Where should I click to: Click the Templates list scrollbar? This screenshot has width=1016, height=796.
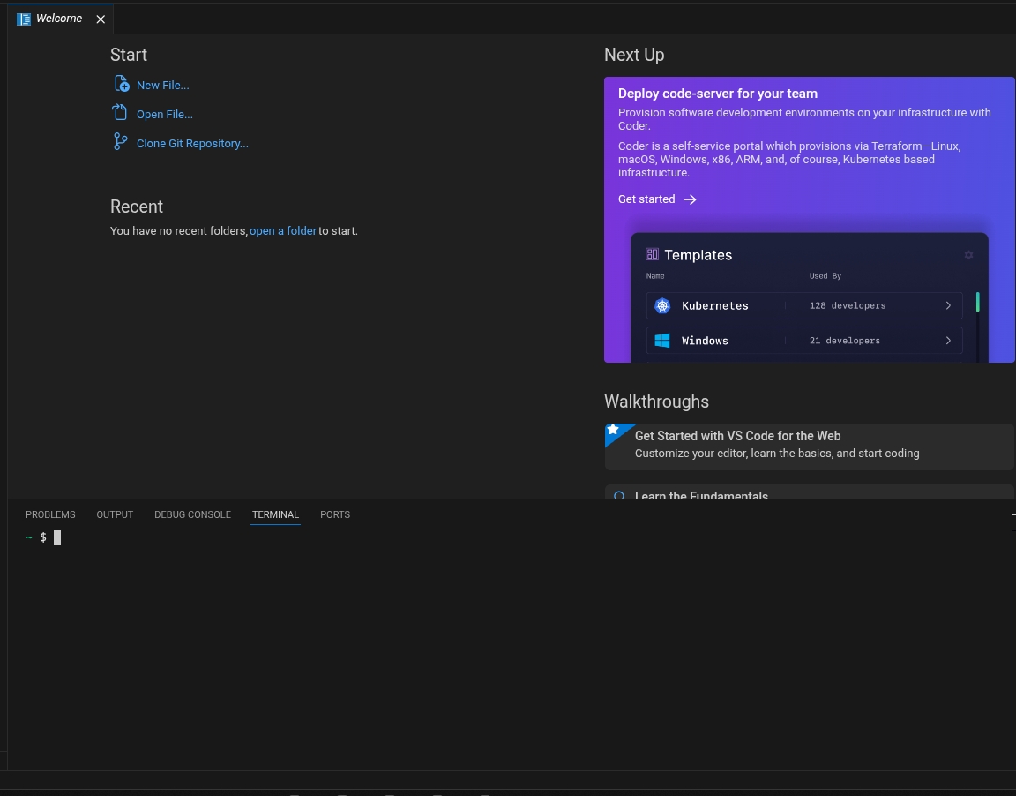click(x=978, y=302)
